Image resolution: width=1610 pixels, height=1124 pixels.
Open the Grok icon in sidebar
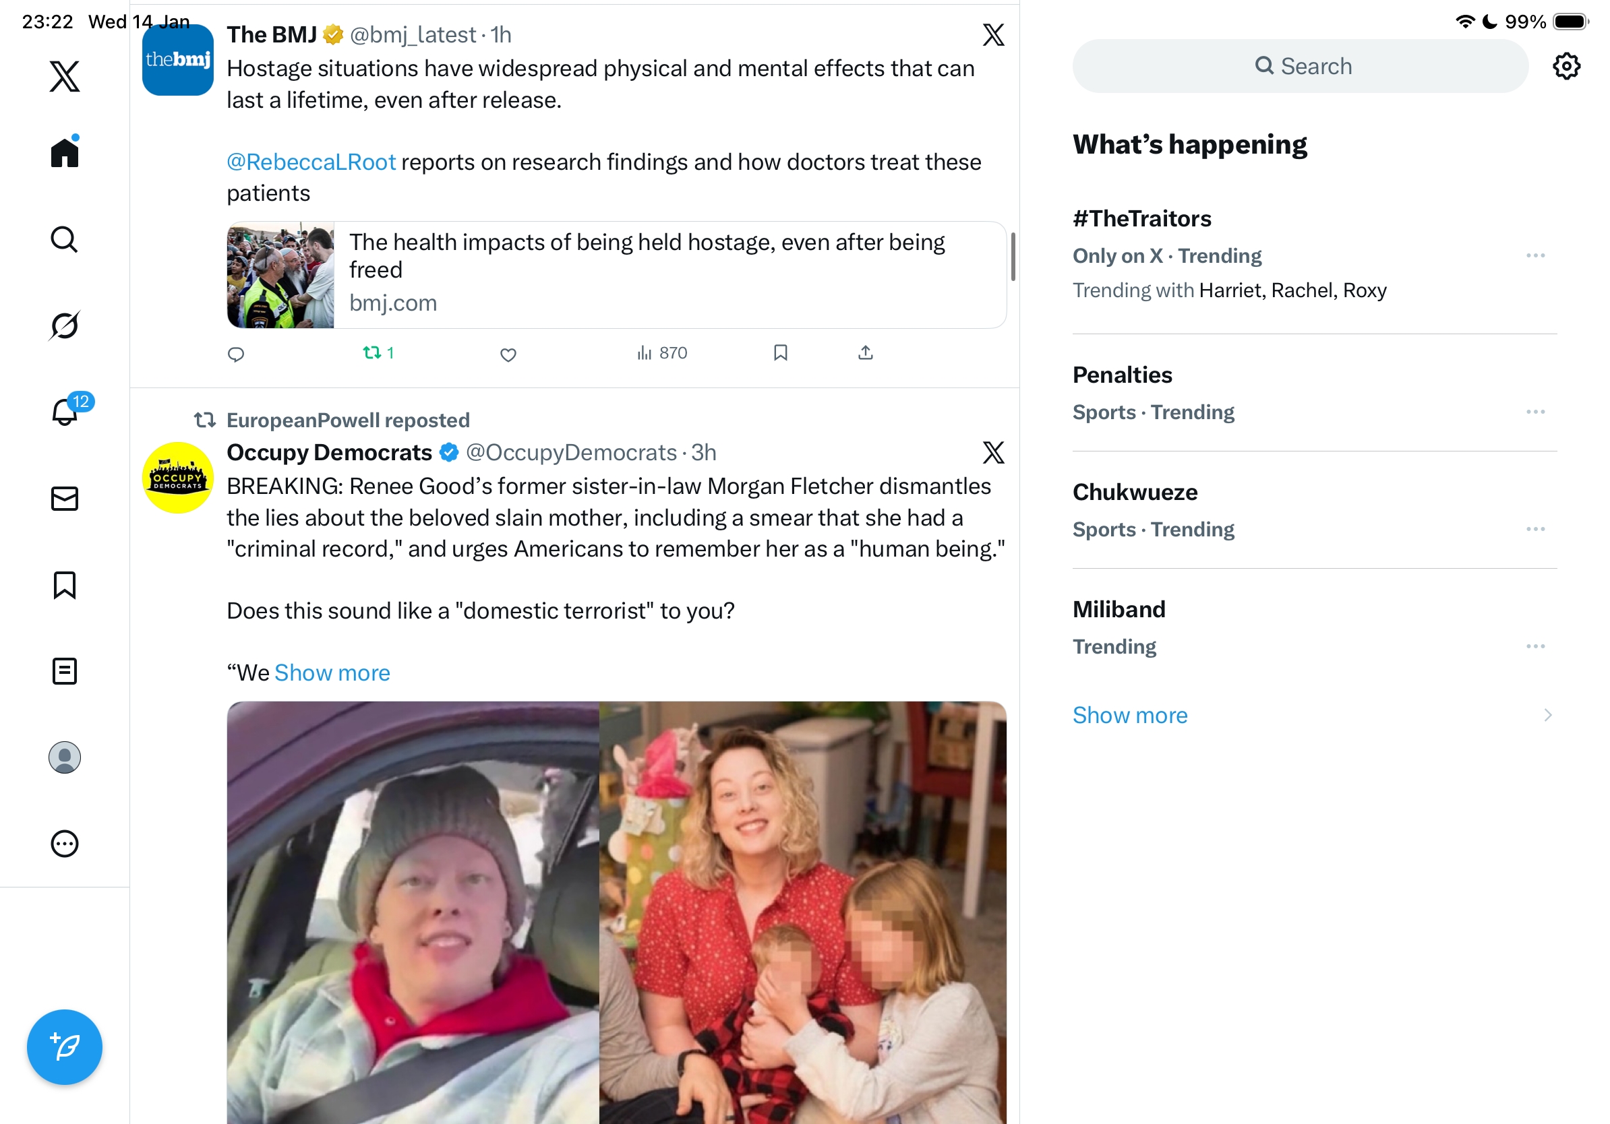pos(65,325)
